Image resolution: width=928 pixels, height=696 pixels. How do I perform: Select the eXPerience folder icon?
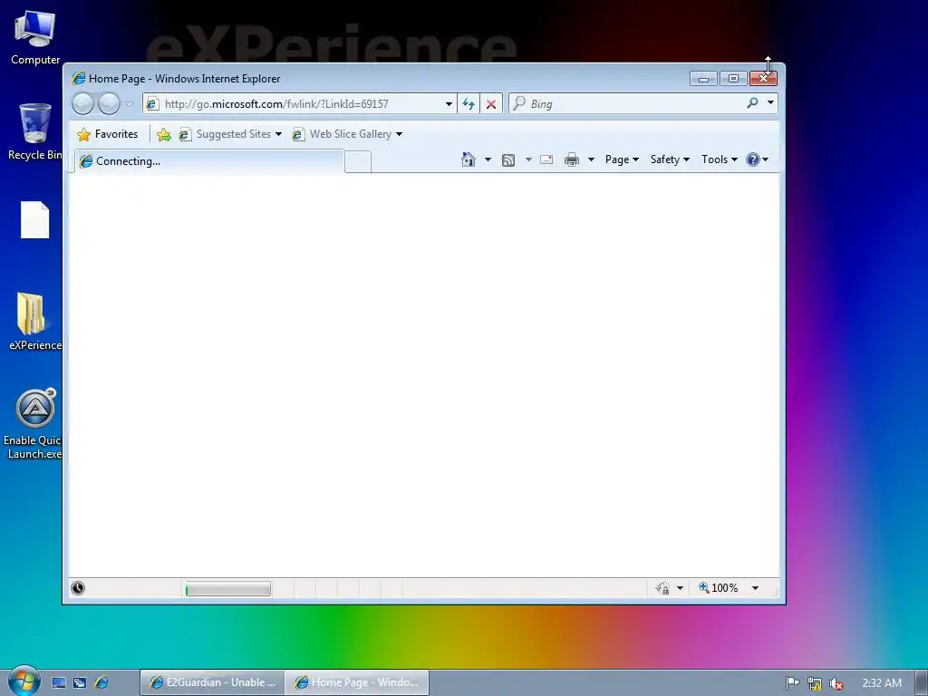point(35,322)
